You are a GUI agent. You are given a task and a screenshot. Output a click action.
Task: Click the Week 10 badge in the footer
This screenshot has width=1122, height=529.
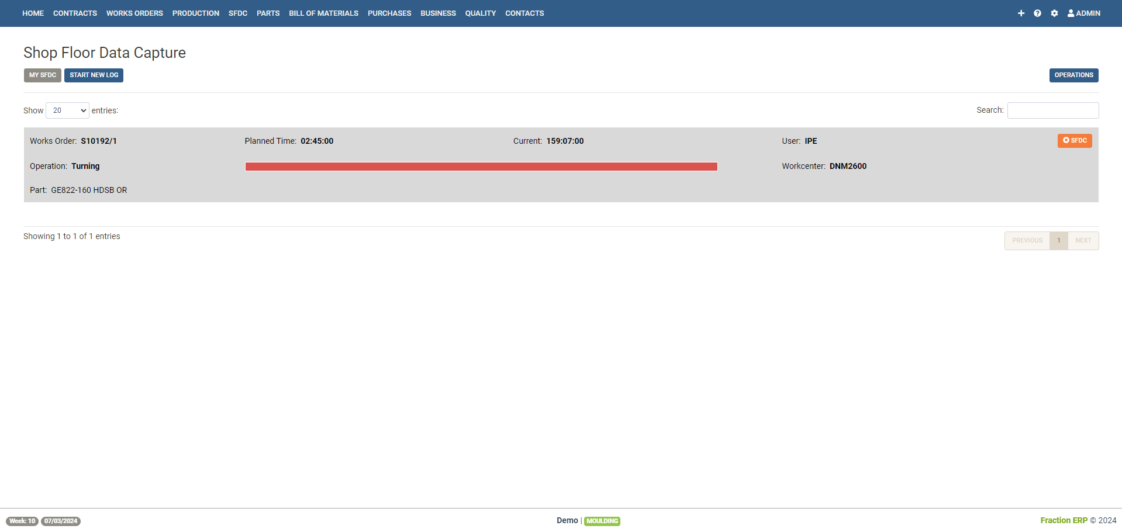22,521
